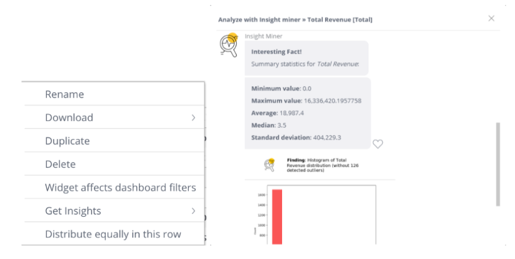This screenshot has height=259, width=515.
Task: Like the summary statistics with heart icon
Action: click(378, 144)
